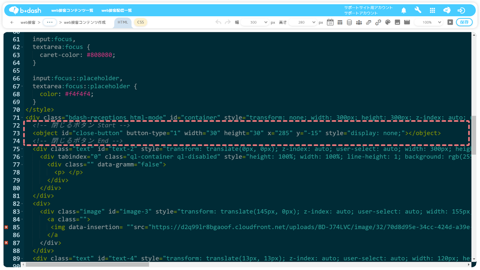Undo the last edit
The height and width of the screenshot is (270, 480).
click(218, 22)
